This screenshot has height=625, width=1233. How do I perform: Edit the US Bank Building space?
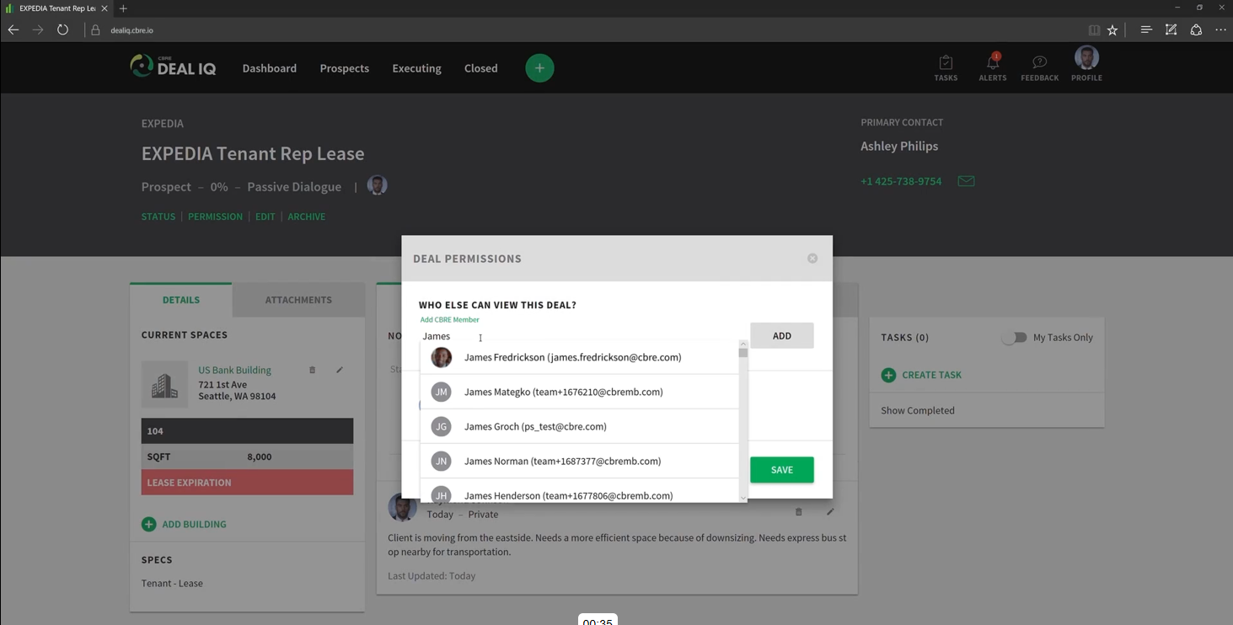click(x=340, y=370)
